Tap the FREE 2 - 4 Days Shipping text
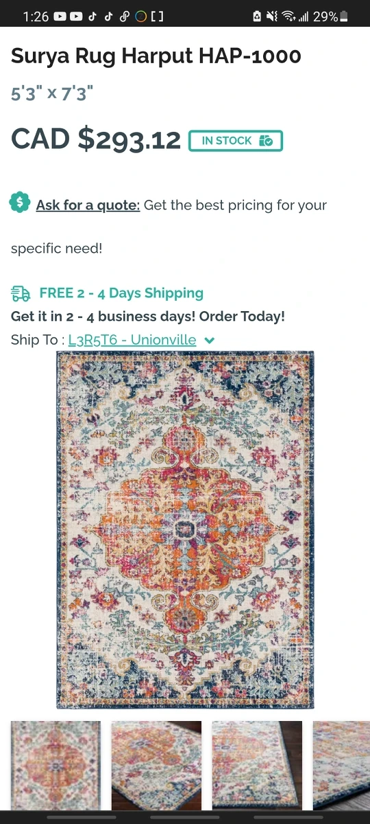370x824 pixels. [121, 293]
